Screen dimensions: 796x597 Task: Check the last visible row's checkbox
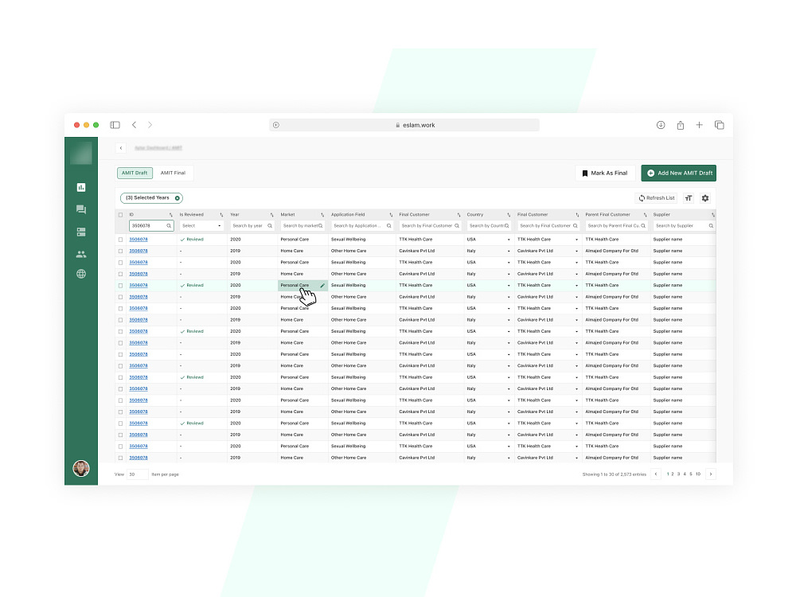point(121,458)
